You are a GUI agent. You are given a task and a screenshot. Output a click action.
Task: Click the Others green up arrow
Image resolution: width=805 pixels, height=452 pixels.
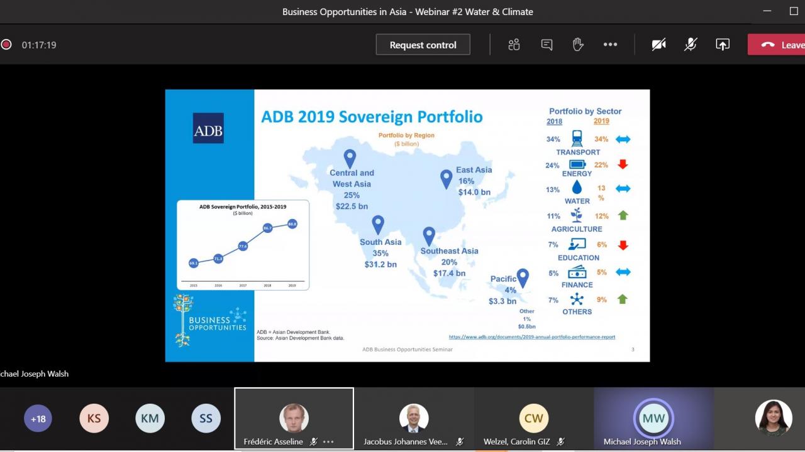point(623,299)
